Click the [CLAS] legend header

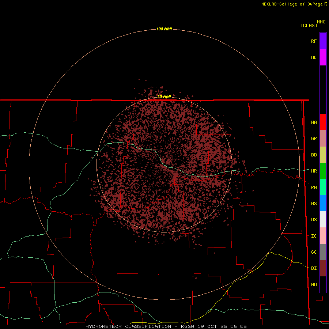pyautogui.click(x=309, y=25)
